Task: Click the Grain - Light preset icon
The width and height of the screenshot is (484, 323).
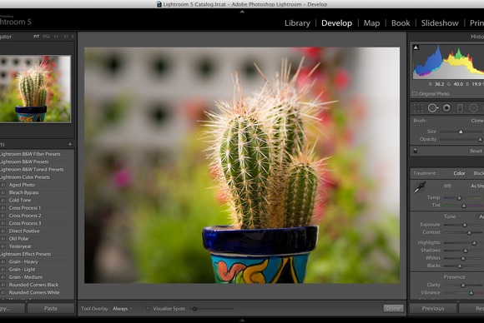Action: click(x=3, y=270)
